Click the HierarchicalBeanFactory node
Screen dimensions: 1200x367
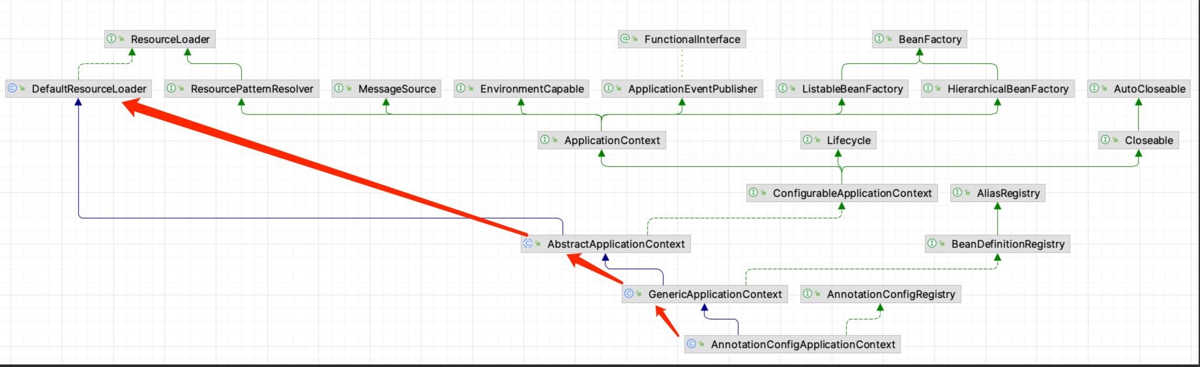[997, 89]
